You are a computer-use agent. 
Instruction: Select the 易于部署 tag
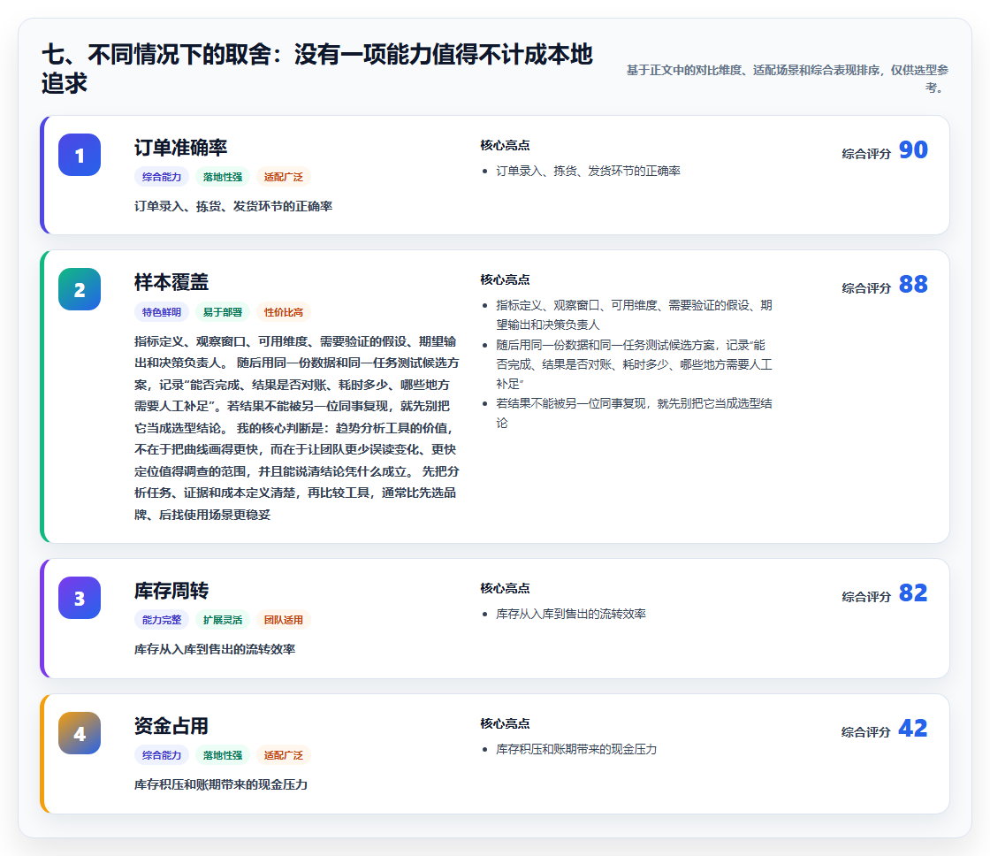pyautogui.click(x=222, y=312)
